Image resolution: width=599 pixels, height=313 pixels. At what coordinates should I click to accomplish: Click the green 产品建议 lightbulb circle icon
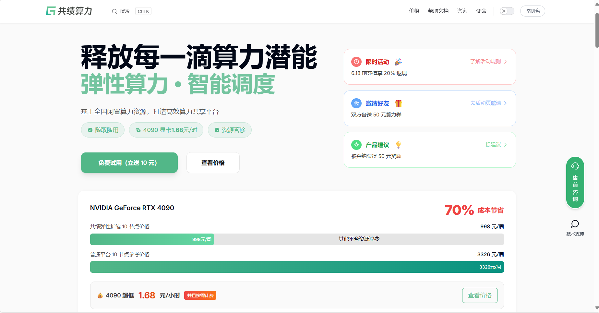[356, 145]
